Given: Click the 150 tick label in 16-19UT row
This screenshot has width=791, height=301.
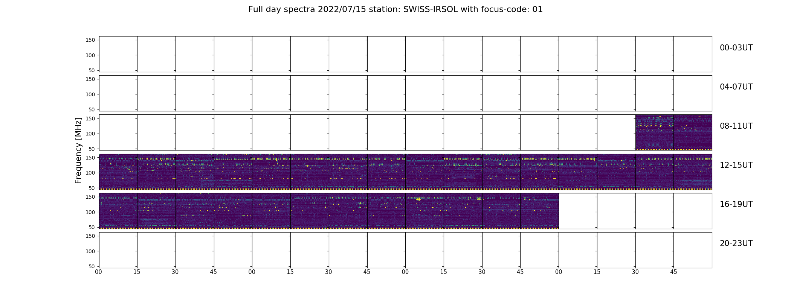Looking at the screenshot, I should point(90,197).
